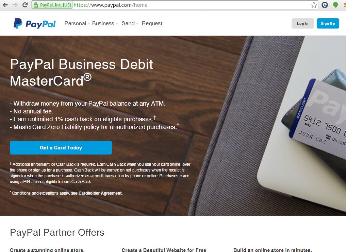This screenshot has width=346, height=252.
Task: Click Get a Card Today button
Action: 61,148
